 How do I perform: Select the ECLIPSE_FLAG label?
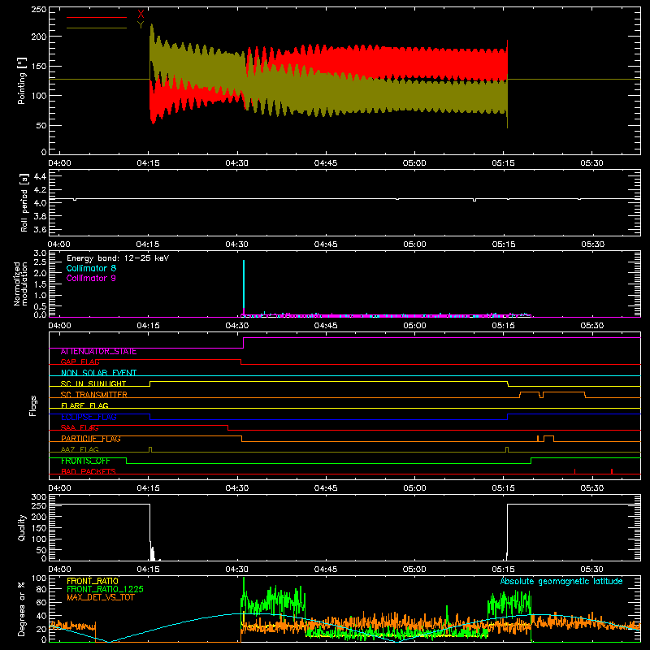click(x=89, y=417)
